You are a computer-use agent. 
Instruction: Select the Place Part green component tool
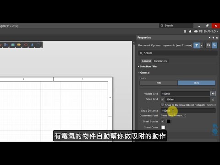(13, 45)
